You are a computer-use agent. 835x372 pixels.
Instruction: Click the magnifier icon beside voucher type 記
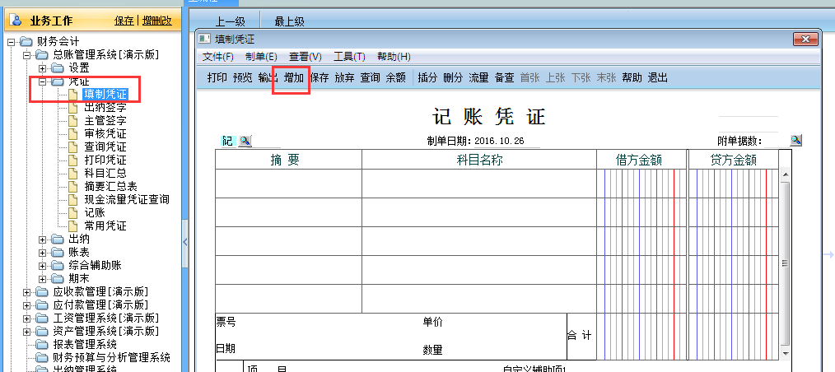coord(245,142)
